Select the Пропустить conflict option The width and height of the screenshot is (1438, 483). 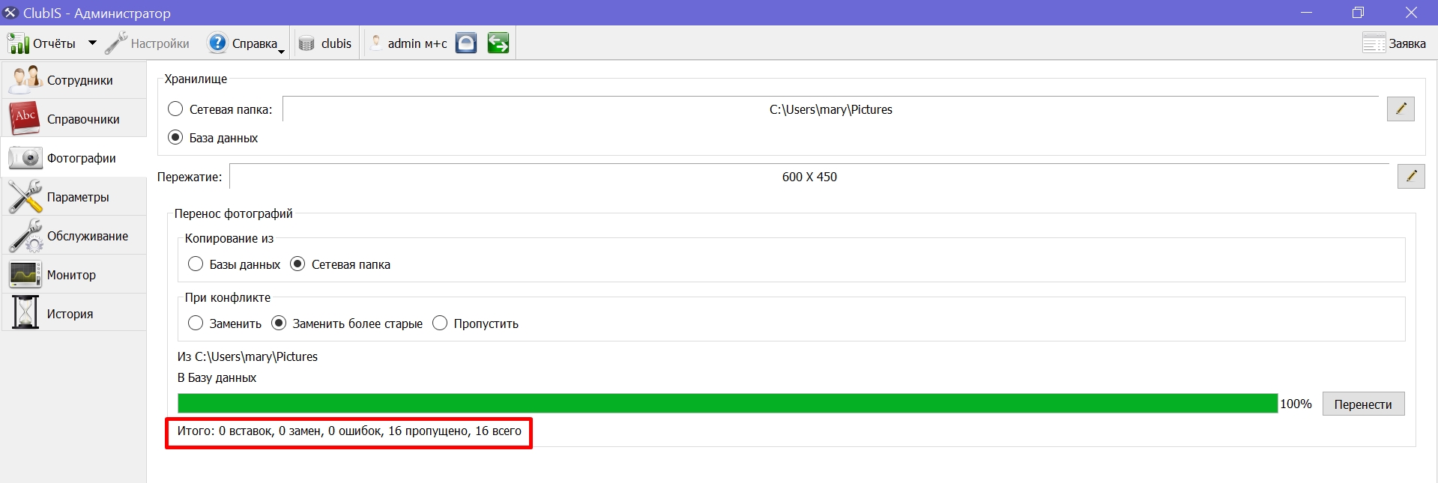[x=440, y=323]
